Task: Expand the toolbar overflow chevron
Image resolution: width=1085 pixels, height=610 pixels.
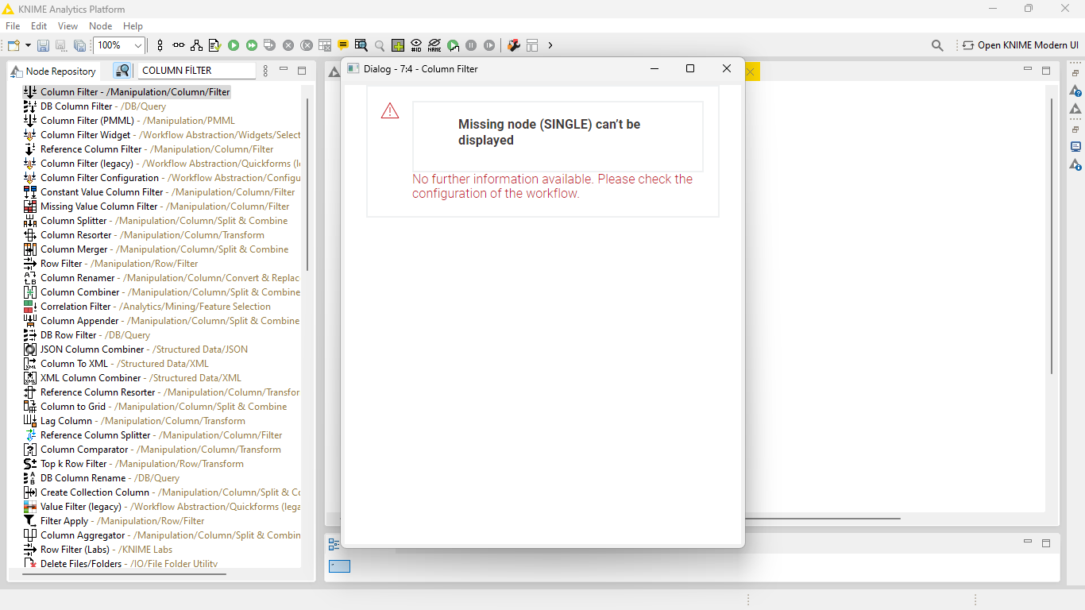Action: coord(550,45)
